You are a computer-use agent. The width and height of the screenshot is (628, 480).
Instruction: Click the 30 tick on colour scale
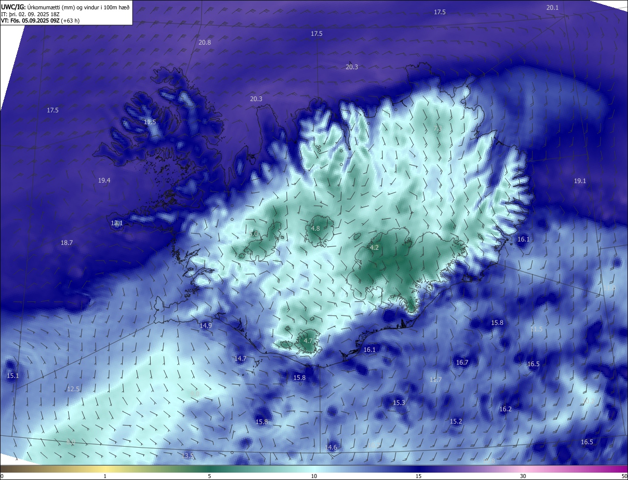[x=523, y=476]
